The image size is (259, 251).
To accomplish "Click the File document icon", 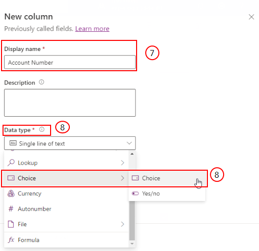I will click(11, 224).
